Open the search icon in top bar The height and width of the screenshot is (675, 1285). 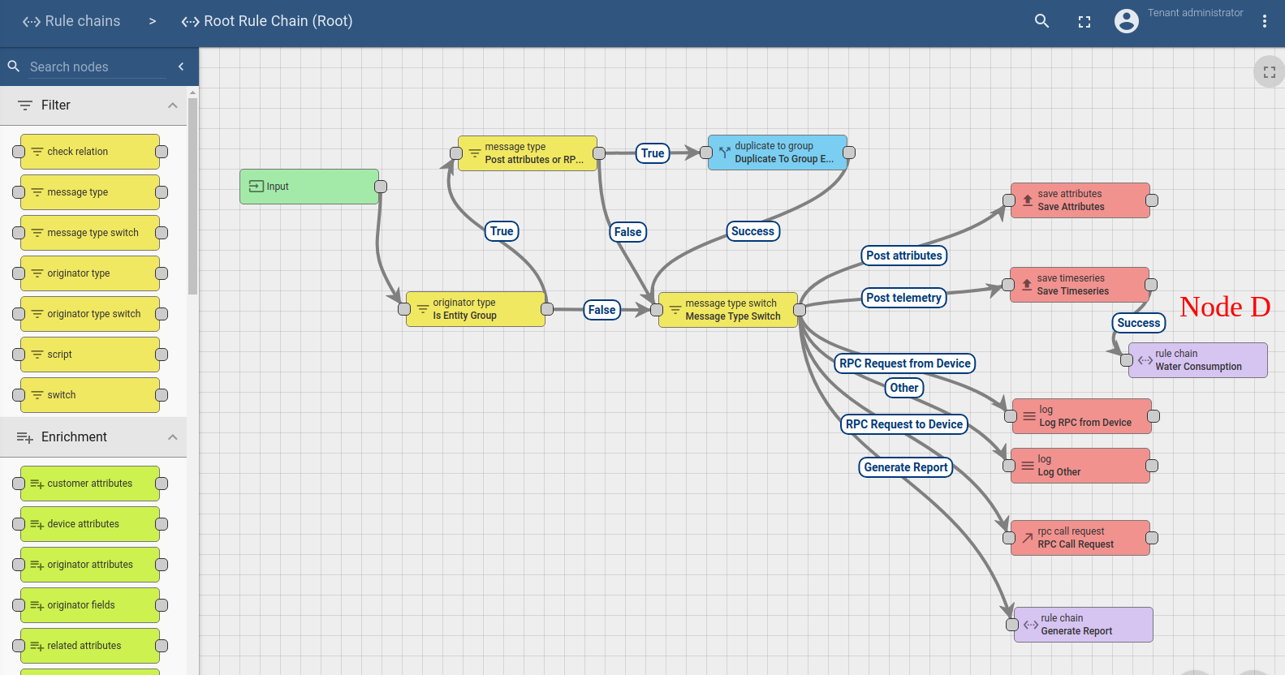coord(1041,21)
